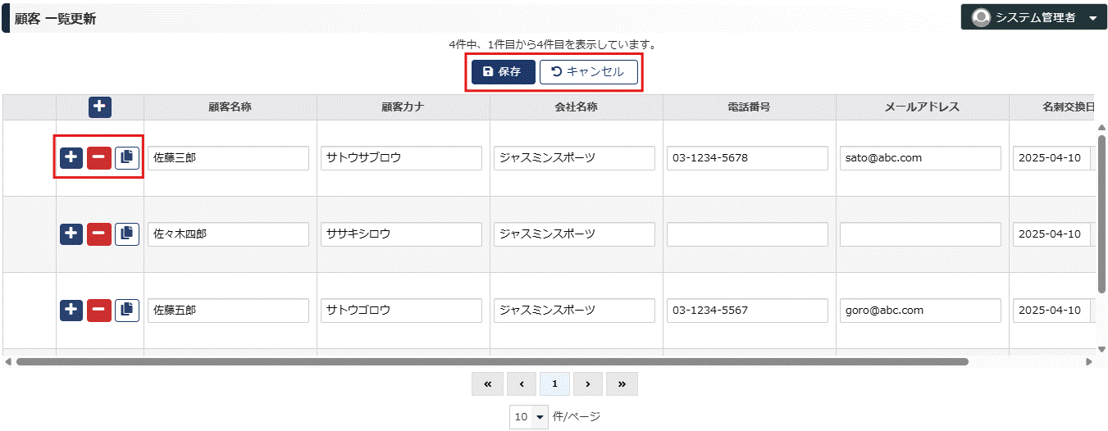Click the 顧客名称 column header
Image resolution: width=1108 pixels, height=431 pixels.
(230, 107)
